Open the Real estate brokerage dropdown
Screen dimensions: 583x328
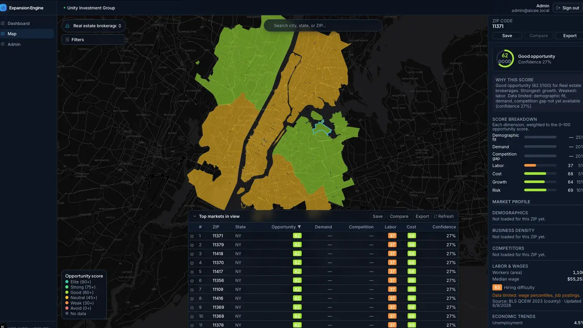(x=94, y=26)
